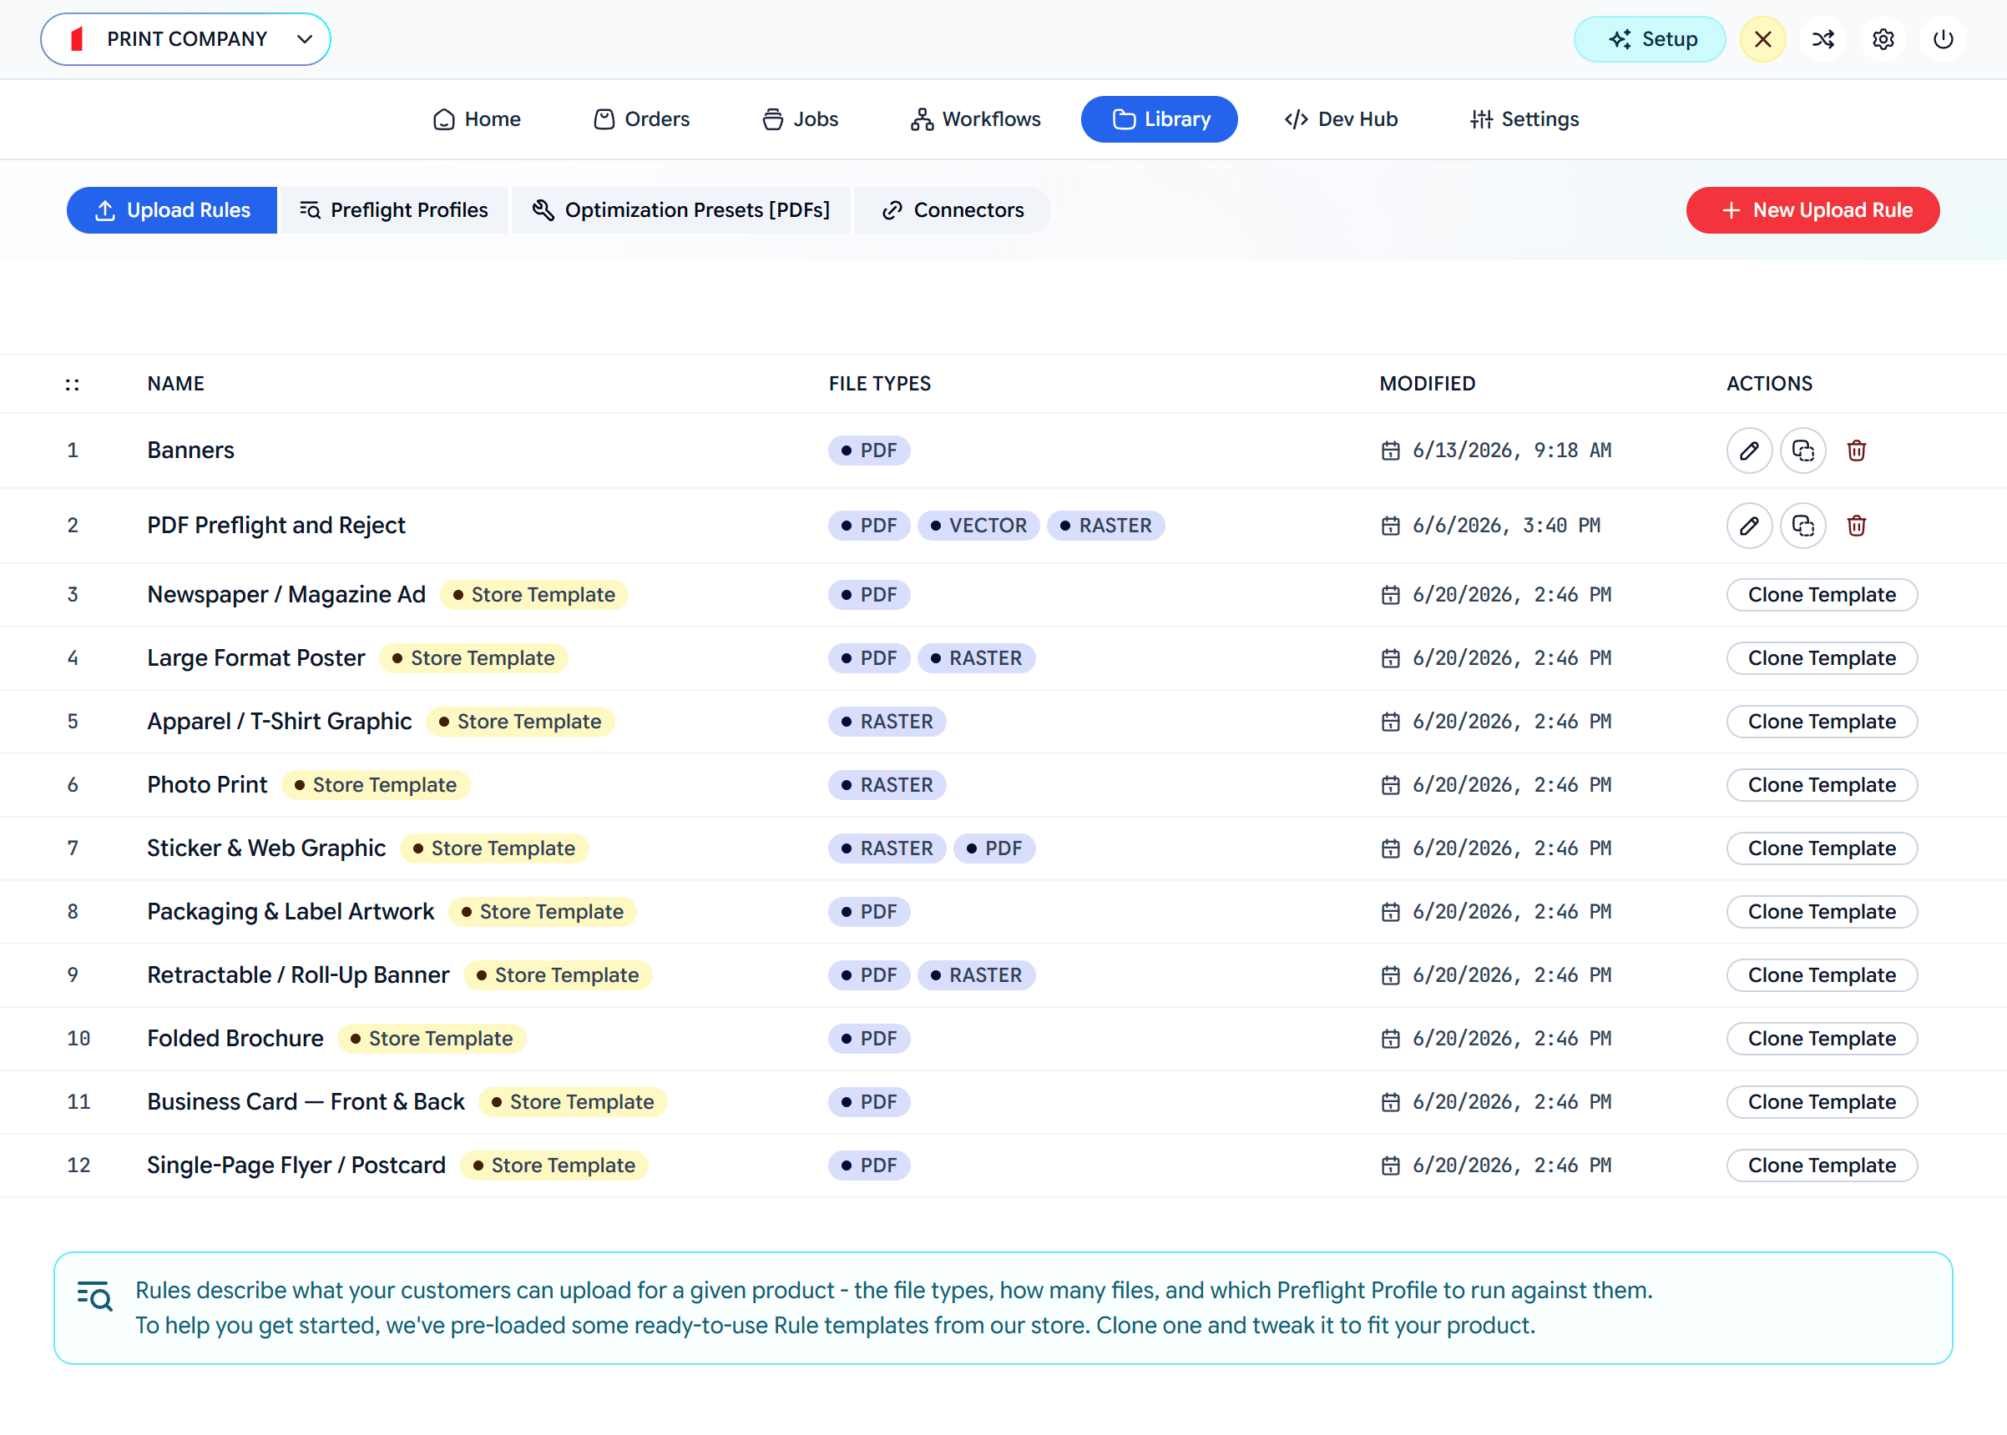Click the Packaging & Label Artwork name
Image resolution: width=2007 pixels, height=1435 pixels.
pyautogui.click(x=290, y=912)
